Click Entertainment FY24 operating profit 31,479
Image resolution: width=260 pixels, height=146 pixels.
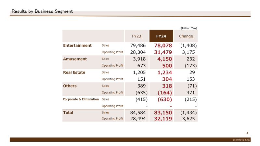(x=163, y=52)
